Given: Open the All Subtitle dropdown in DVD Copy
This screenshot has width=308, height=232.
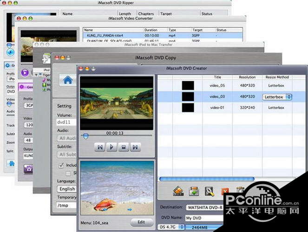Looking at the screenshot, I should point(67,155).
